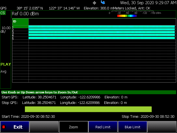Click the Start Time 08:52:30 text

click(x=28, y=116)
